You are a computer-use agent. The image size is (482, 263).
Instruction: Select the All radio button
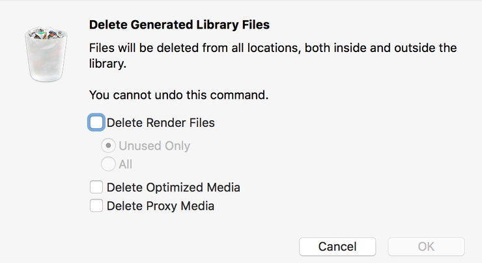click(x=108, y=164)
